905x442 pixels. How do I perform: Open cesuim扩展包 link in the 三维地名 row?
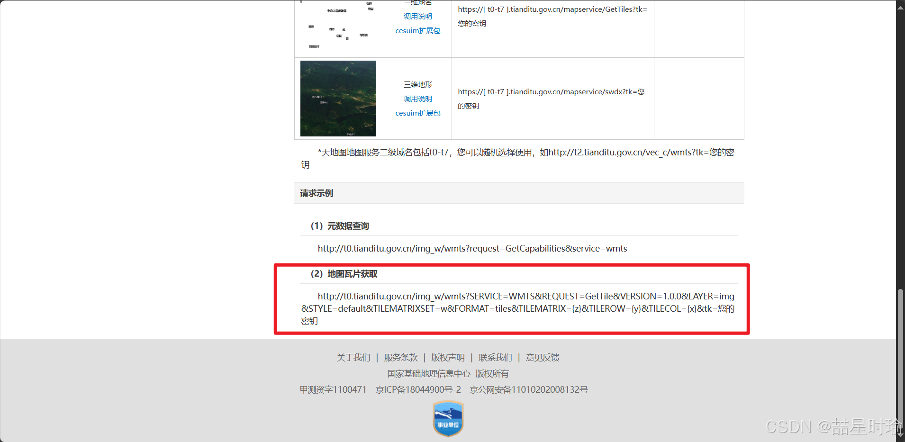417,30
